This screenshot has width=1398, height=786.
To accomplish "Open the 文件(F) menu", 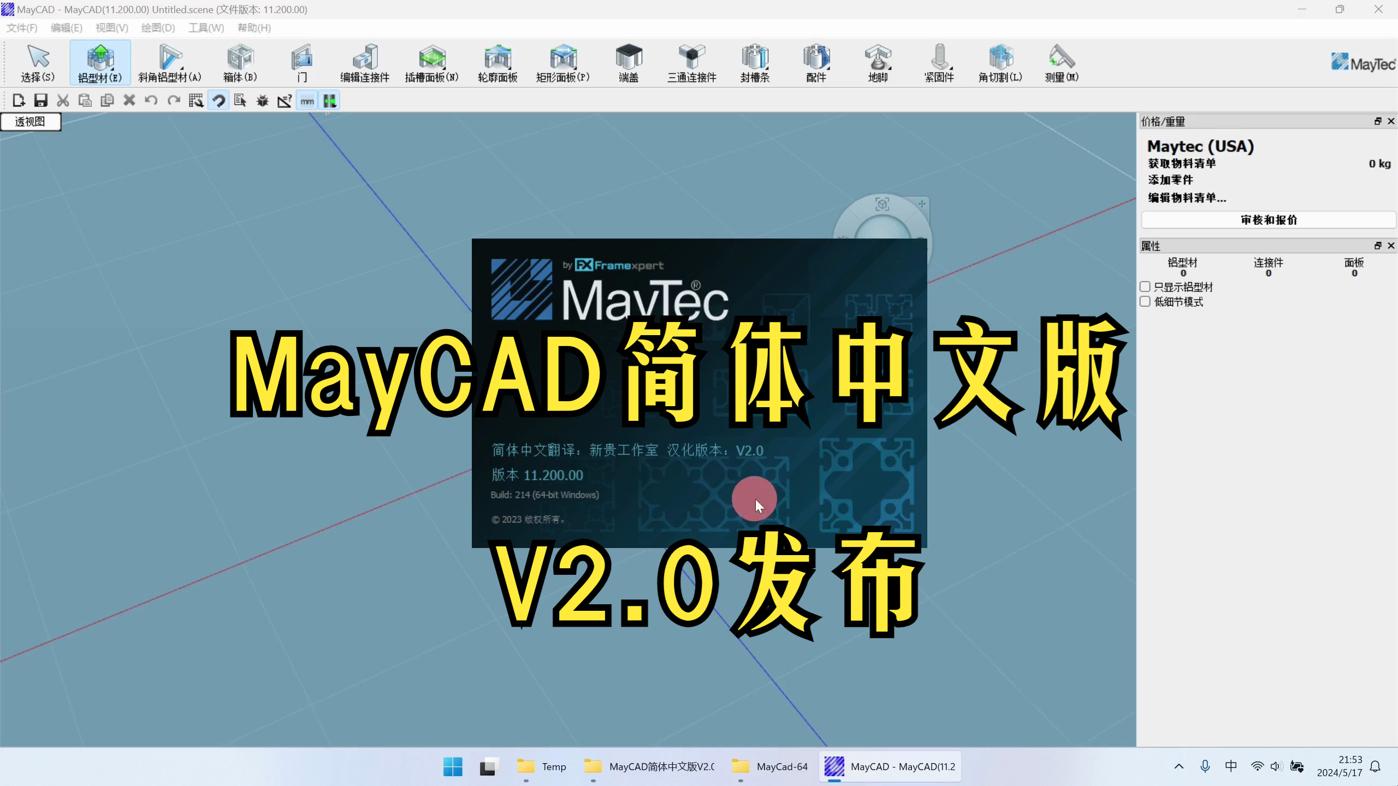I will click(22, 28).
